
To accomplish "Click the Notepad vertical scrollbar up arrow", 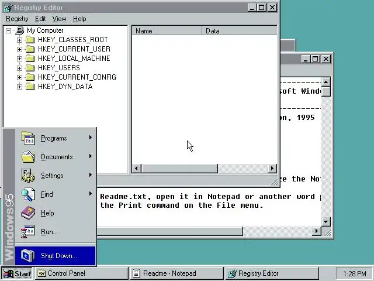I will pos(326,82).
